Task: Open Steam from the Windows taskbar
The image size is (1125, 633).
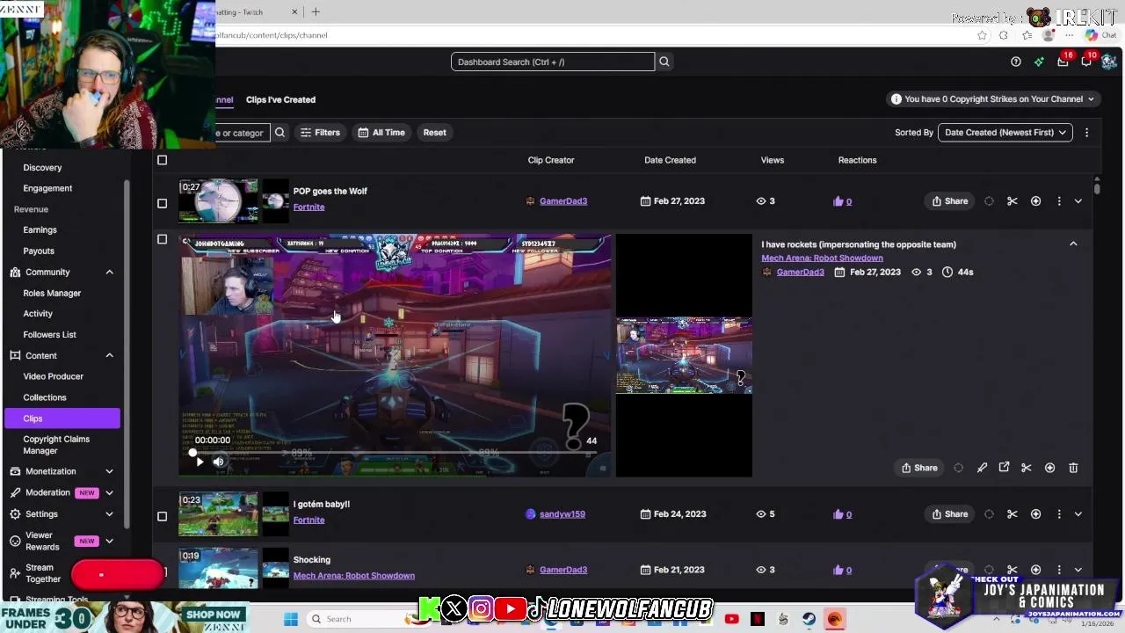Action: pos(809,619)
